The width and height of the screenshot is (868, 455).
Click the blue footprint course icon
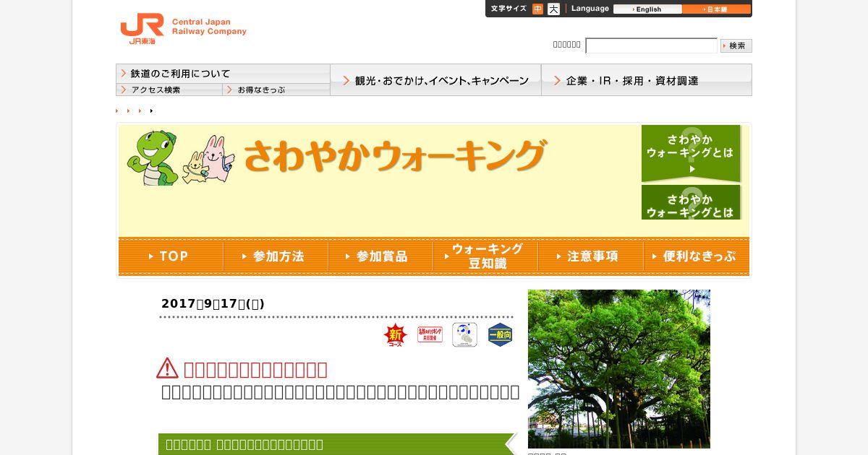click(x=465, y=335)
